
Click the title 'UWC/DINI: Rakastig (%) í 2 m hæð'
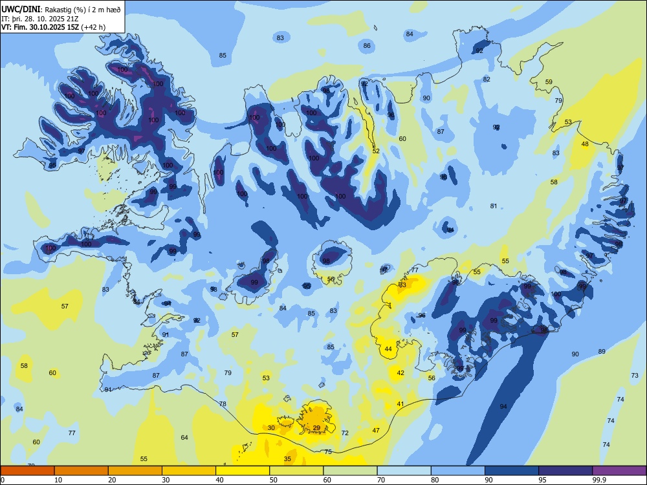coord(61,9)
